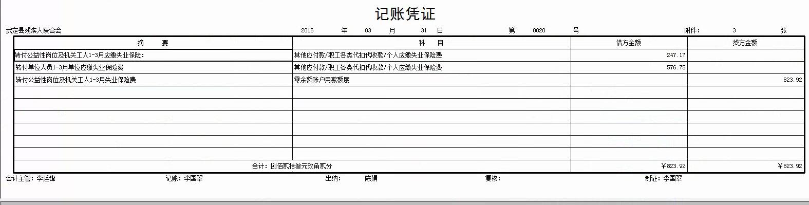
Task: Click the 贷方金额 column header
Action: pos(746,43)
